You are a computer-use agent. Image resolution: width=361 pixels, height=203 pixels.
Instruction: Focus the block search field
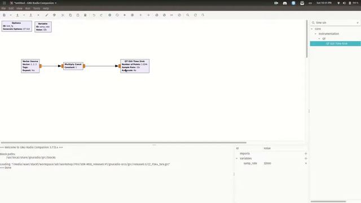pyautogui.click(x=335, y=23)
